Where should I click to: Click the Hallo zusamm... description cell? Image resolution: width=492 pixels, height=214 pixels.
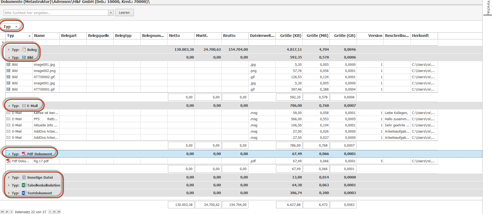(397, 119)
